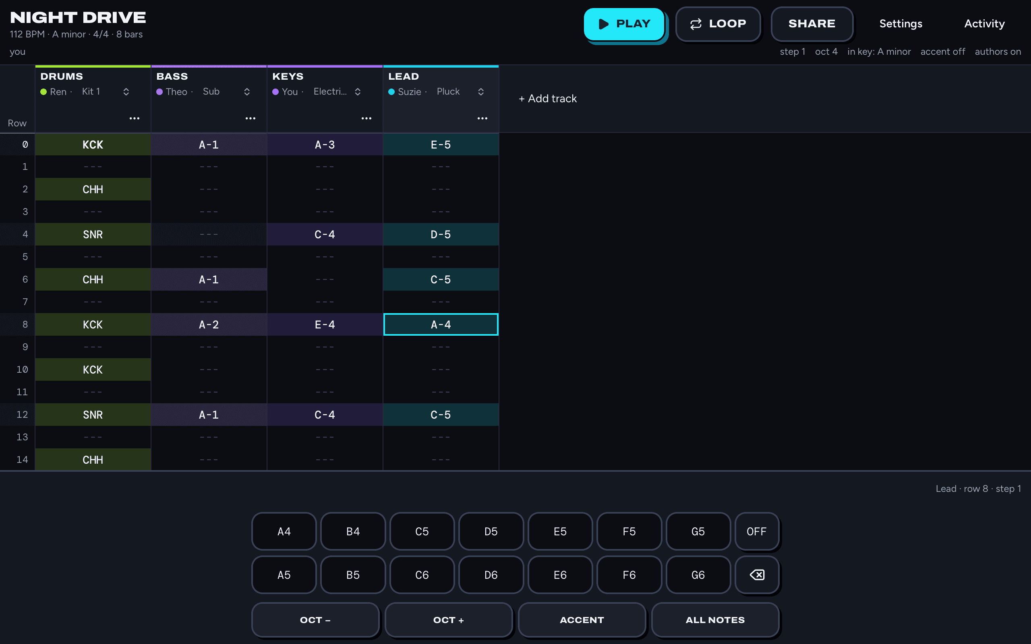Click Theo's purple author dot
This screenshot has width=1031, height=644.
159,92
